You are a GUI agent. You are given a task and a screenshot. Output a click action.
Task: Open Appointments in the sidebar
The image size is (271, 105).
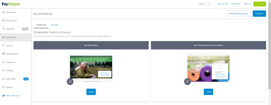[16, 54]
